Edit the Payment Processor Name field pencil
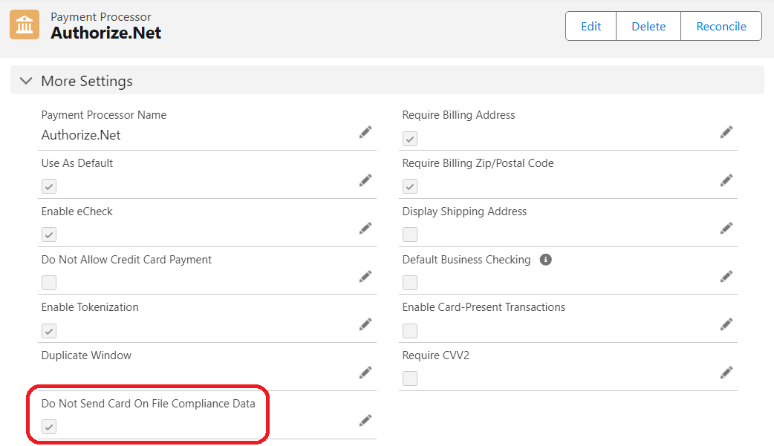Viewport: 774px width, 446px height. click(365, 132)
